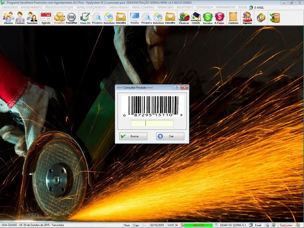Click the DEMO OS SERRA 5.3 status entry
The height and width of the screenshot is (228, 304).
[233, 225]
